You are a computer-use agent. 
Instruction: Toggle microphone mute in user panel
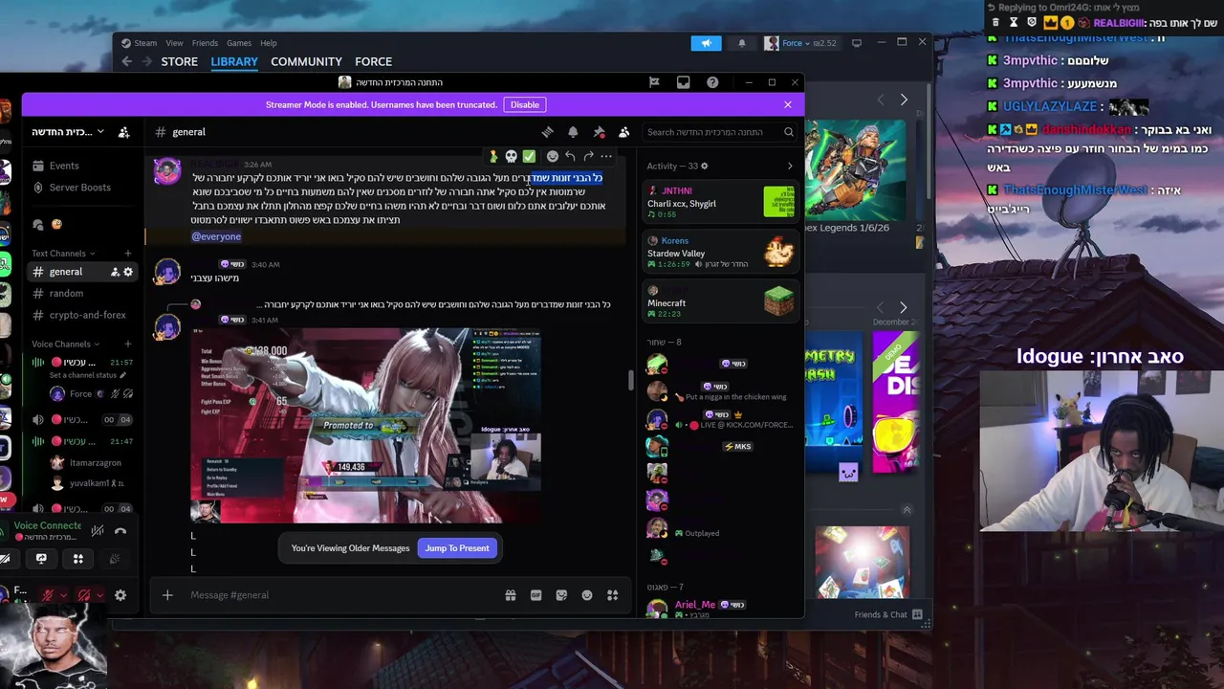[x=46, y=595]
